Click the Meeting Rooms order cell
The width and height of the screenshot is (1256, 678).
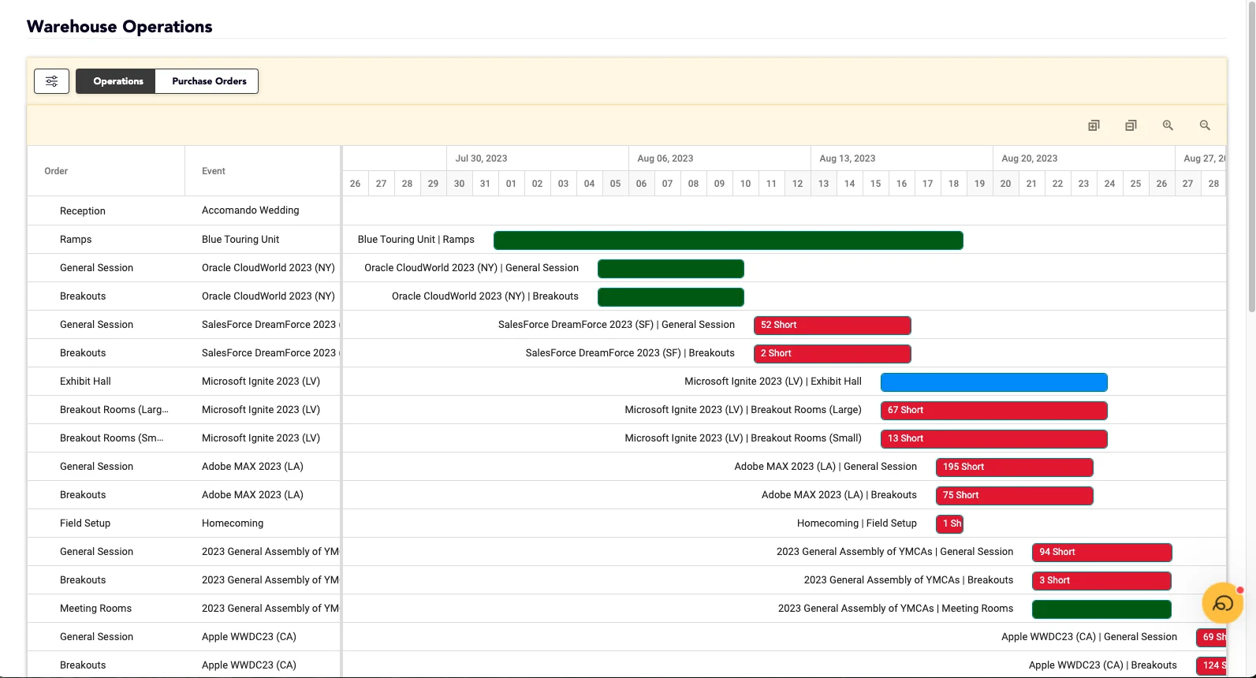click(106, 609)
